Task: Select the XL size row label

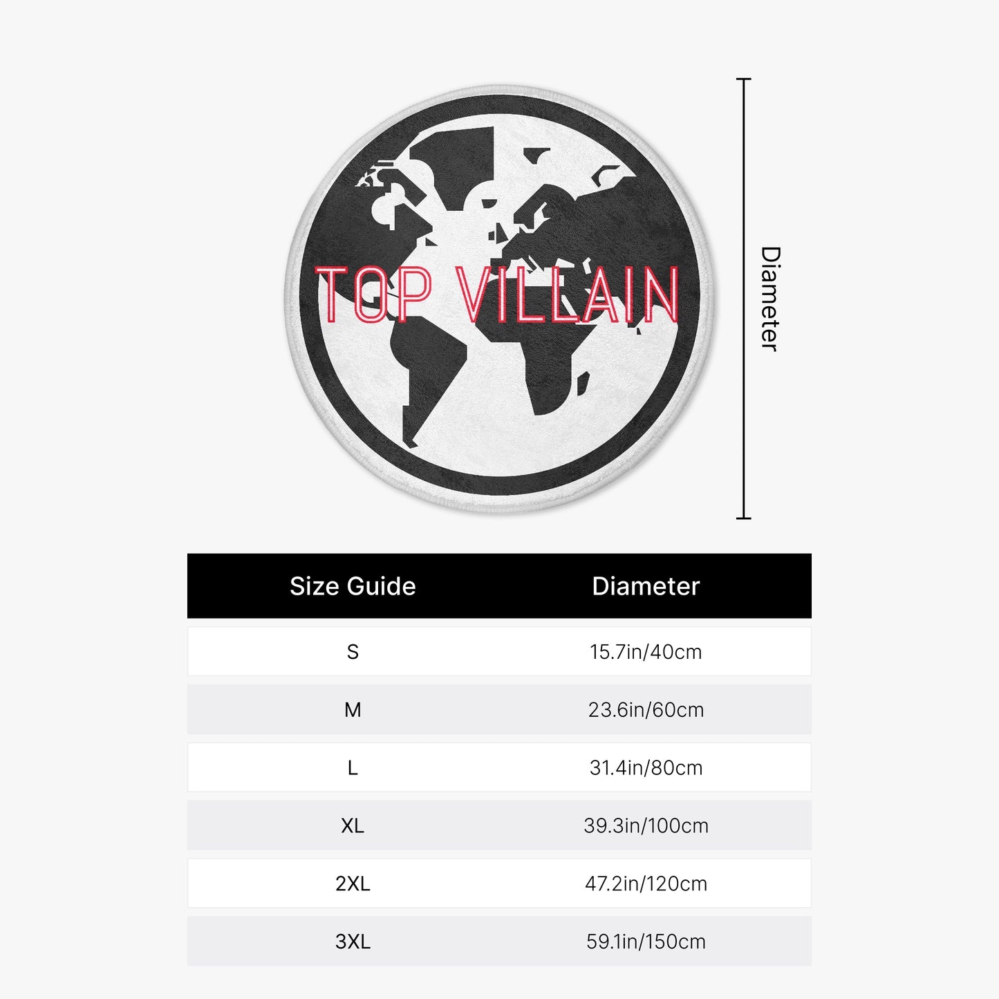Action: coord(353,826)
